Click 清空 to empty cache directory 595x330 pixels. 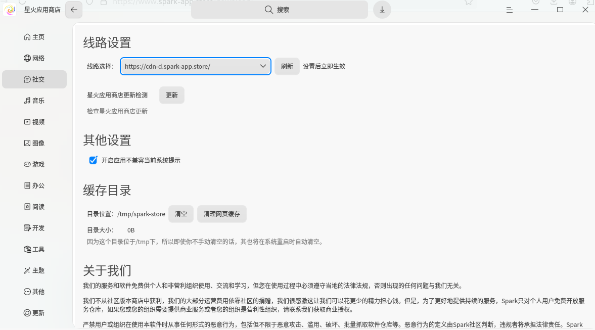(181, 214)
